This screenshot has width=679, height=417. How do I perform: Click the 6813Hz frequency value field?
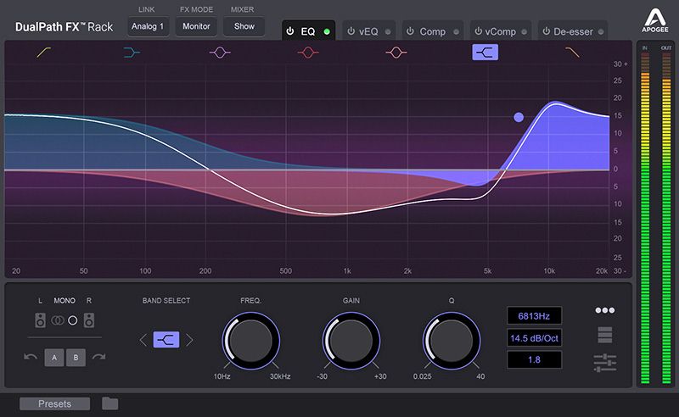pos(535,316)
